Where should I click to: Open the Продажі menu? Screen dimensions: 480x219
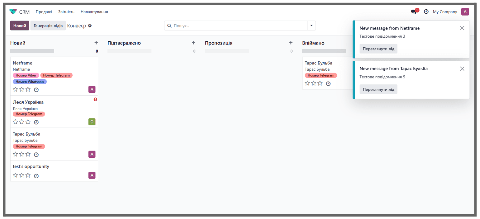click(x=44, y=12)
